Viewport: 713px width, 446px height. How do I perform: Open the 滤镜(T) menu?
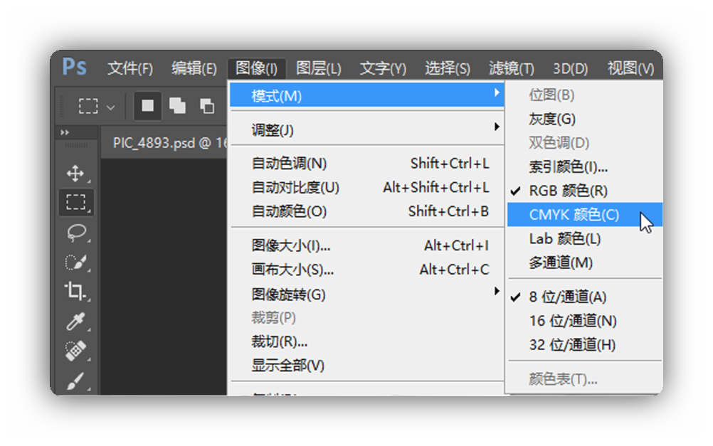click(511, 68)
